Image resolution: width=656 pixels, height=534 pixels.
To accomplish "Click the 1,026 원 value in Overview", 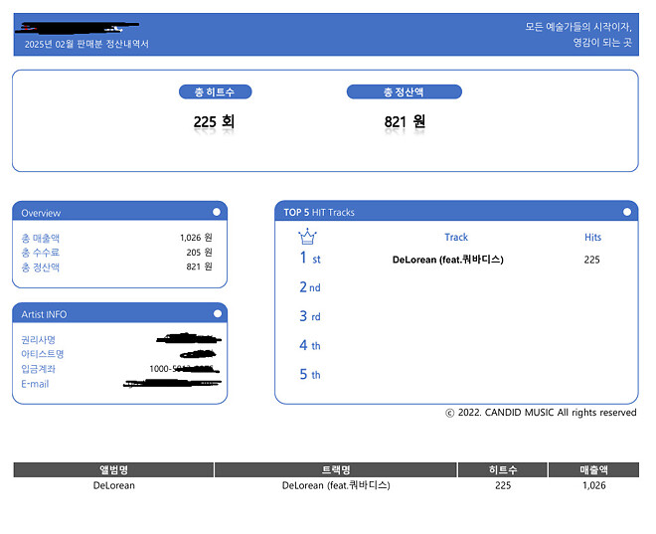I will pyautogui.click(x=196, y=238).
